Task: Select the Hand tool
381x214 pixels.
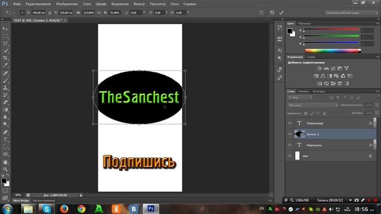Action: [5, 162]
